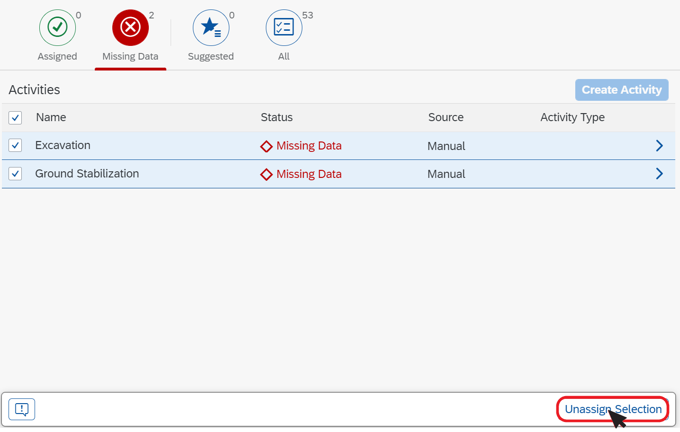Click the Status column header

point(277,117)
